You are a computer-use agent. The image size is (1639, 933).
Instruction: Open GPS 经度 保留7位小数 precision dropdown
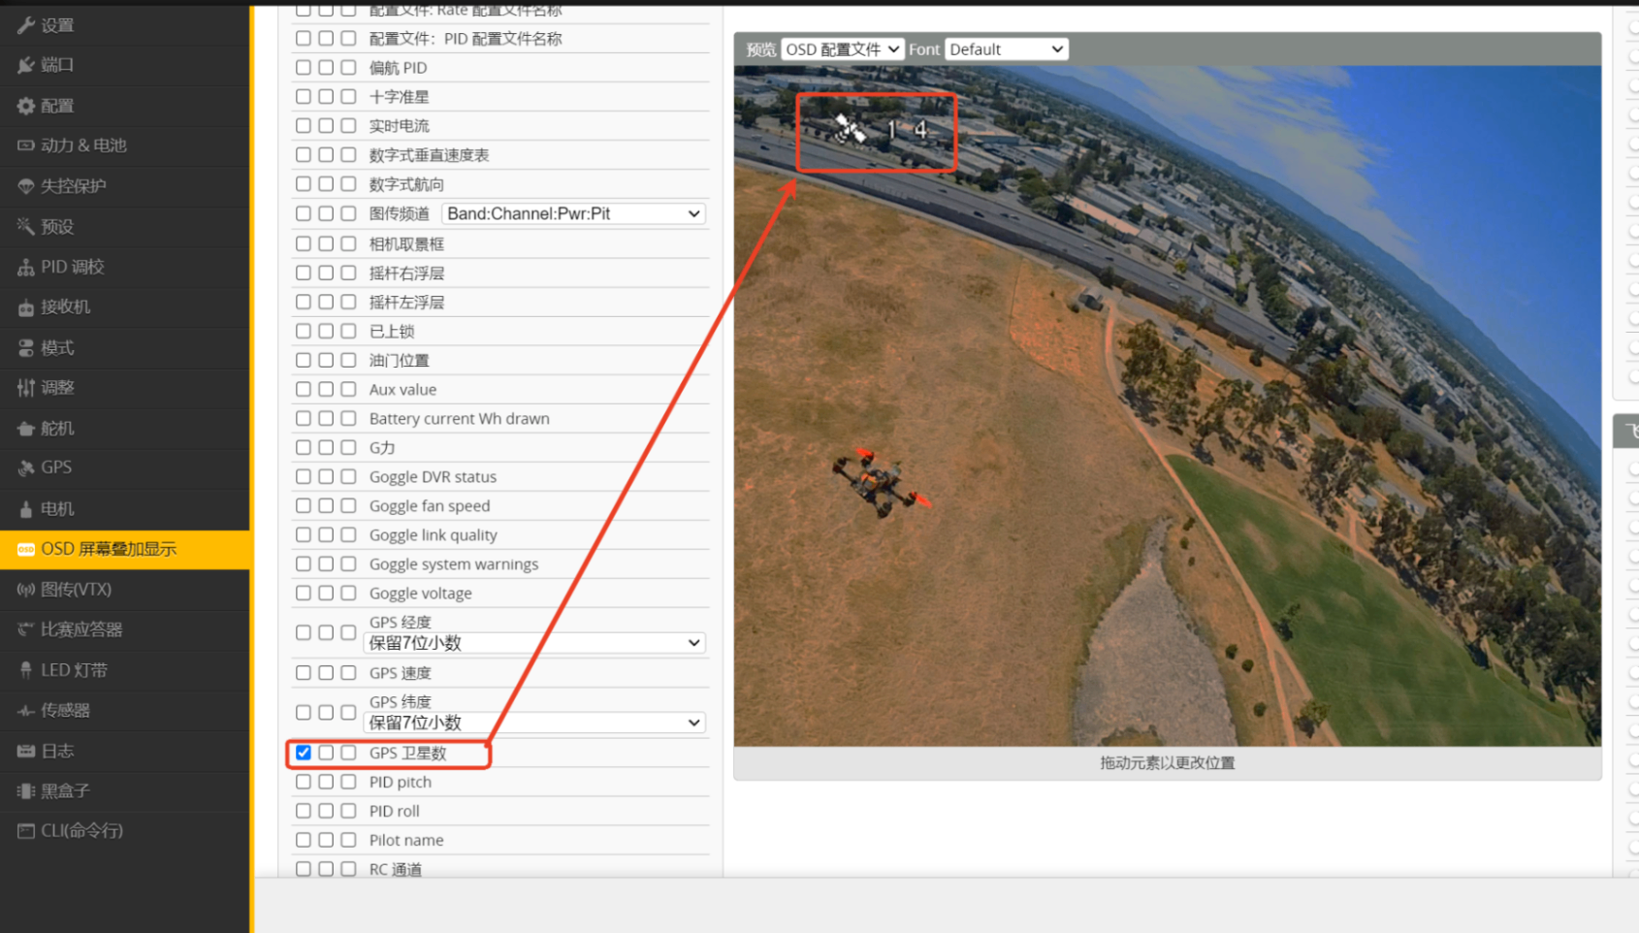click(534, 643)
